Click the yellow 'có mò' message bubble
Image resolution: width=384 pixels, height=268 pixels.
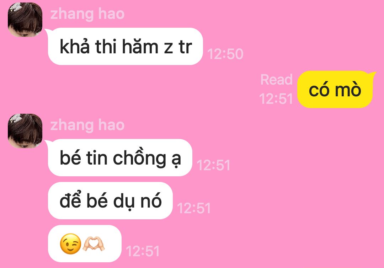point(335,89)
